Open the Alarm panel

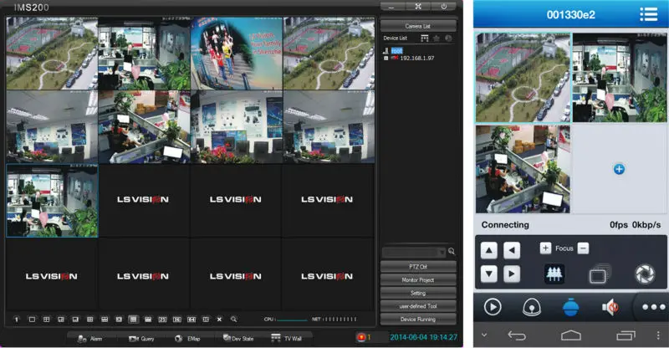click(x=89, y=338)
